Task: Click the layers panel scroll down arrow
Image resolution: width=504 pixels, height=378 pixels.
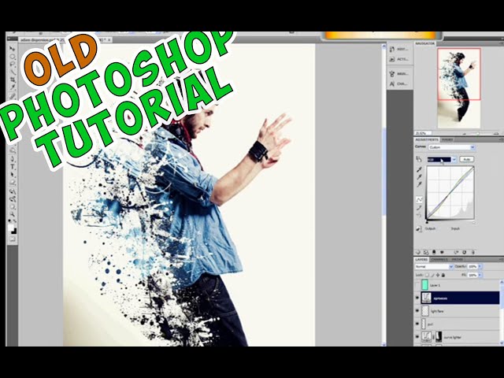Action: (x=502, y=344)
